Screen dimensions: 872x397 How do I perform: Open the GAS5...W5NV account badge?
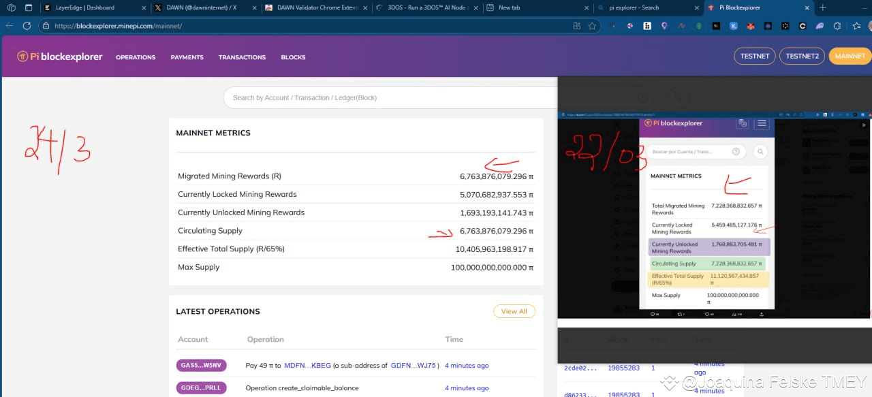pos(201,366)
